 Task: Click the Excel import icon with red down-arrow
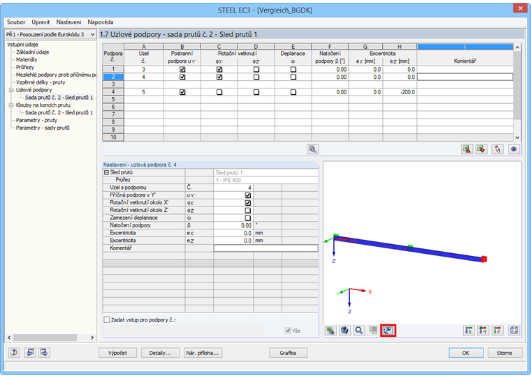(481, 149)
